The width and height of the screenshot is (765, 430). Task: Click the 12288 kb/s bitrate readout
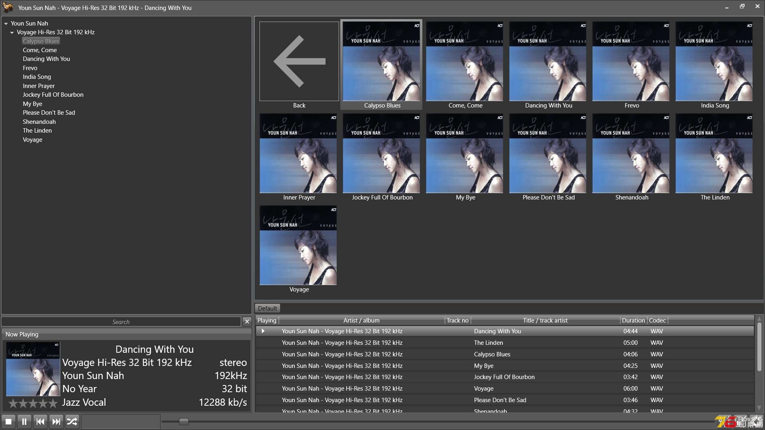pyautogui.click(x=223, y=402)
